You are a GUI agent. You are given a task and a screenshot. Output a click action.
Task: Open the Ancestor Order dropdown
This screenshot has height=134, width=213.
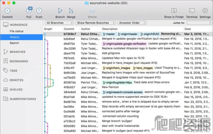tap(132, 23)
